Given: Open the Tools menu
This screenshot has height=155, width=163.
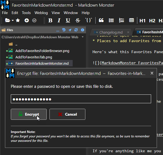Looking at the screenshot, I should click(x=26, y=13).
